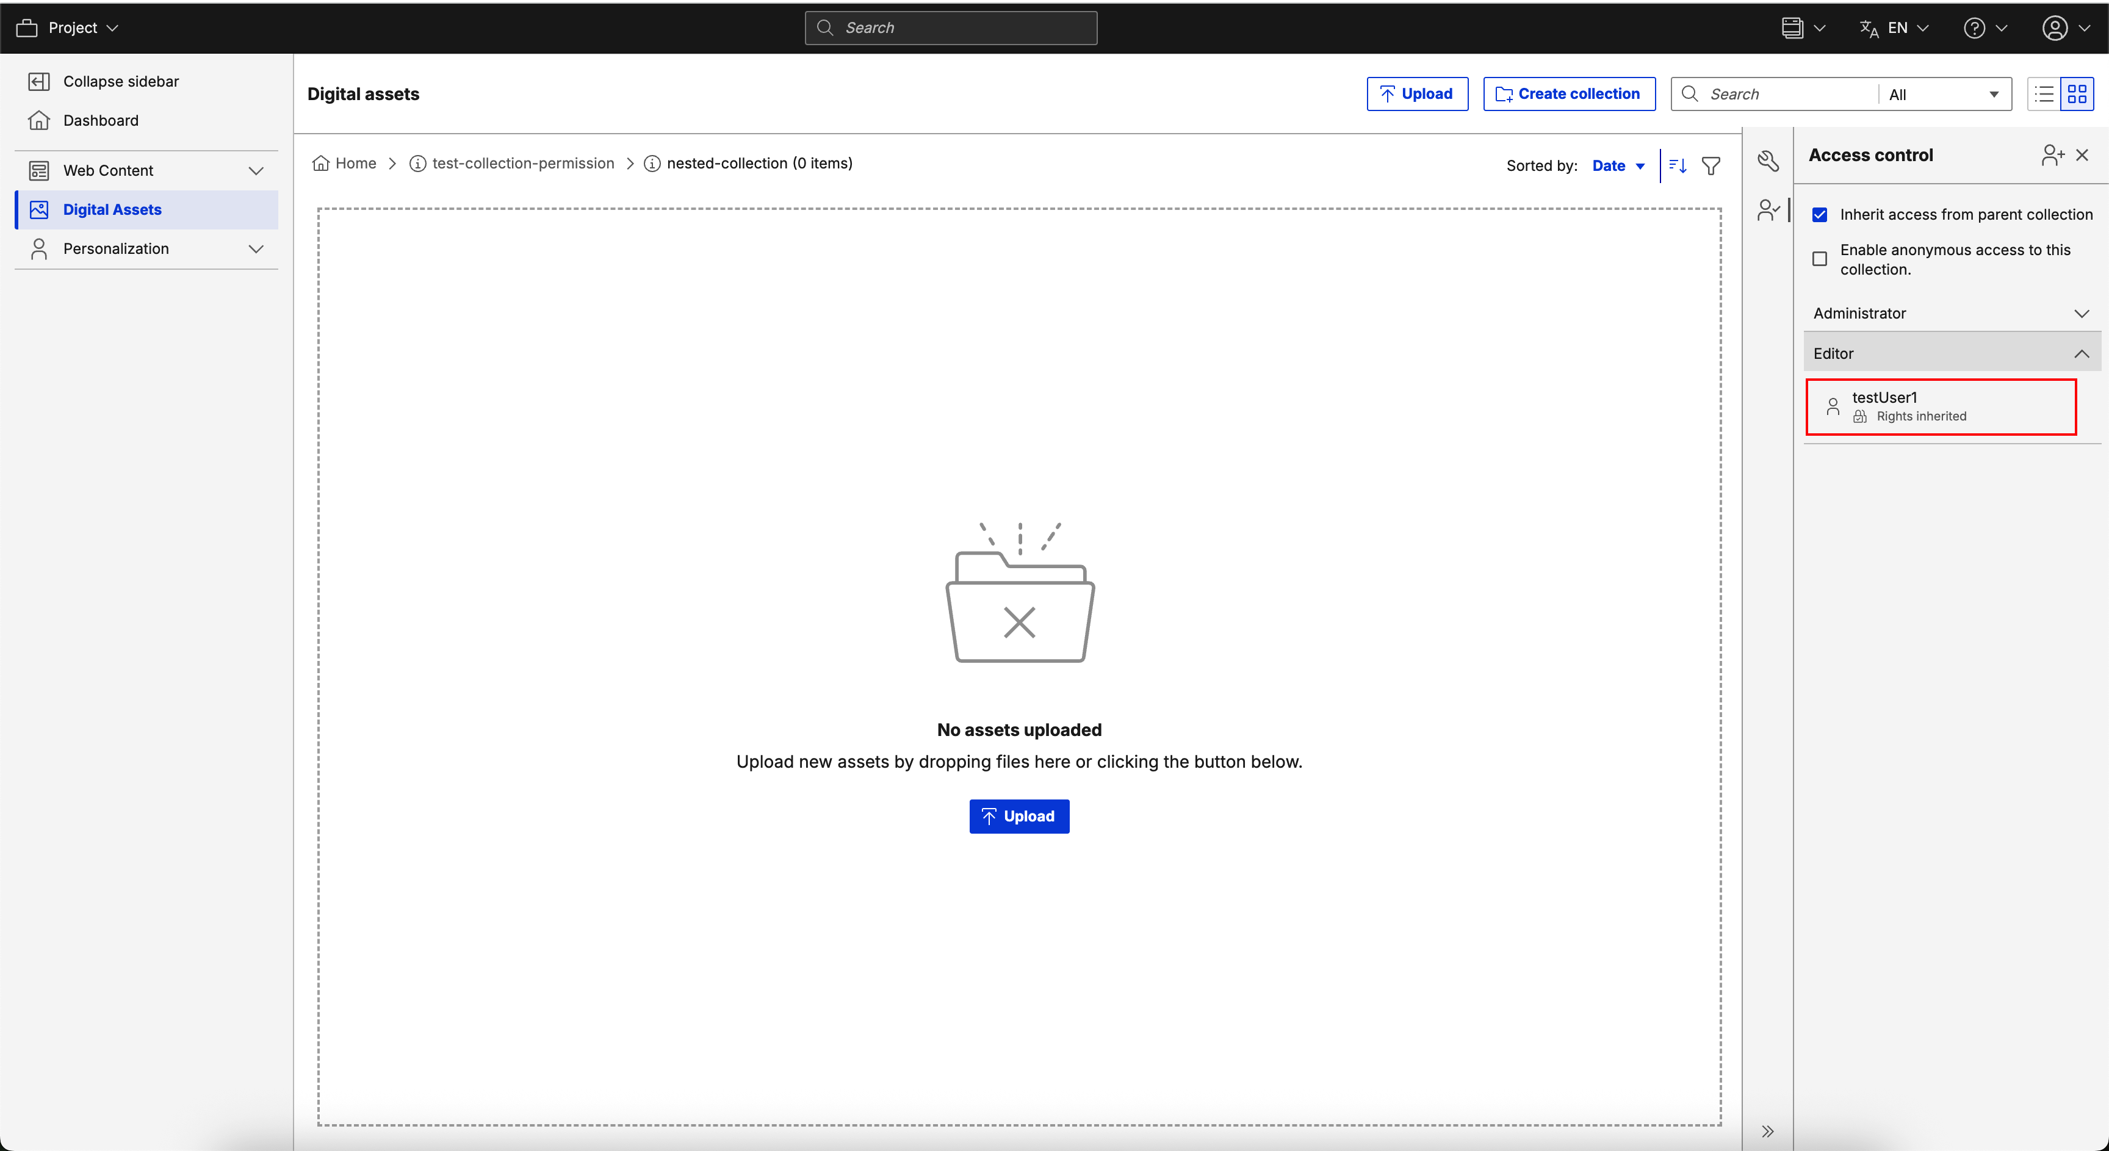Screen dimensions: 2109x1151
Task: Click the wrench settings icon near Access control
Action: [x=1769, y=161]
